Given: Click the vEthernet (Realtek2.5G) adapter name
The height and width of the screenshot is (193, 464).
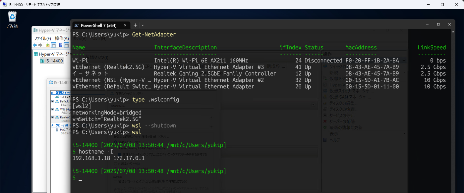Looking at the screenshot, I should point(108,67).
